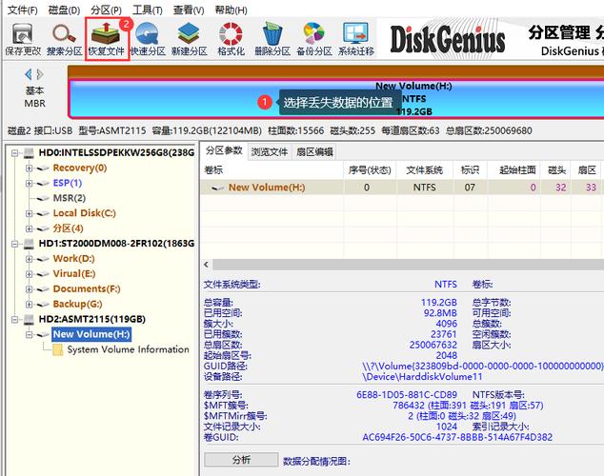Screen dimensions: 604x476
Task: Expand the Documents(F:) partition node
Action: pos(29,289)
